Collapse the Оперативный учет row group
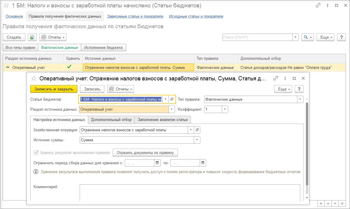Screen dimensions: 350x209 coord(8,67)
